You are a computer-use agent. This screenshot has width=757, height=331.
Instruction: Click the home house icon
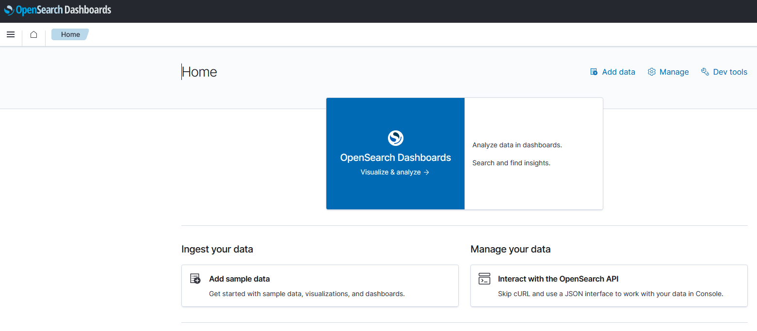(x=33, y=34)
